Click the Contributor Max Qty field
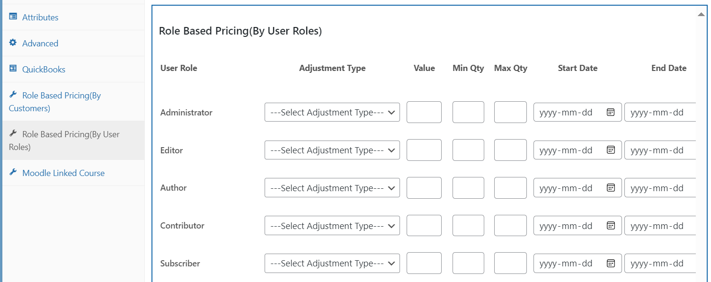This screenshot has height=282, width=711. [x=510, y=226]
